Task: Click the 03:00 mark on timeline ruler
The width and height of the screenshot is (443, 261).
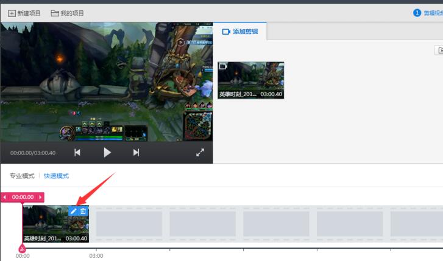Action: (96, 256)
